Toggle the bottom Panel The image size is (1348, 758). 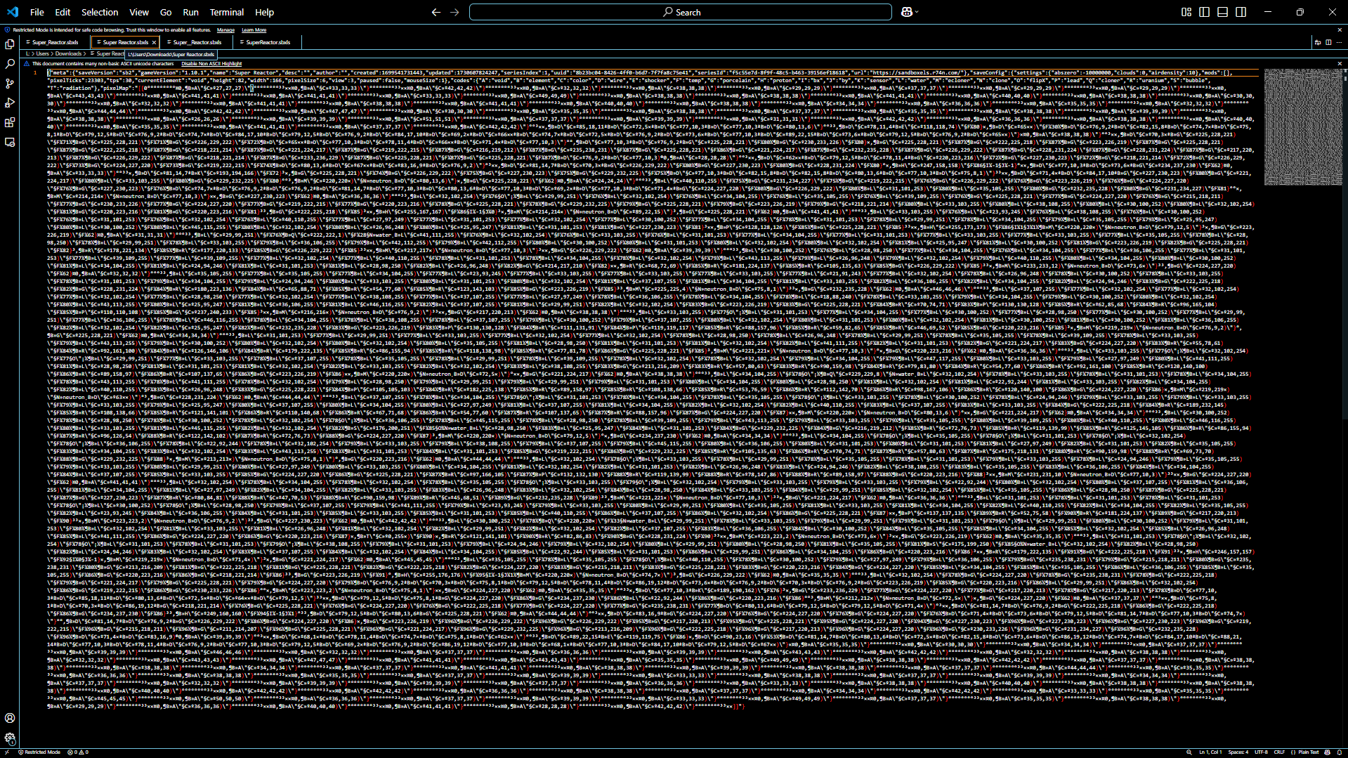[1223, 12]
